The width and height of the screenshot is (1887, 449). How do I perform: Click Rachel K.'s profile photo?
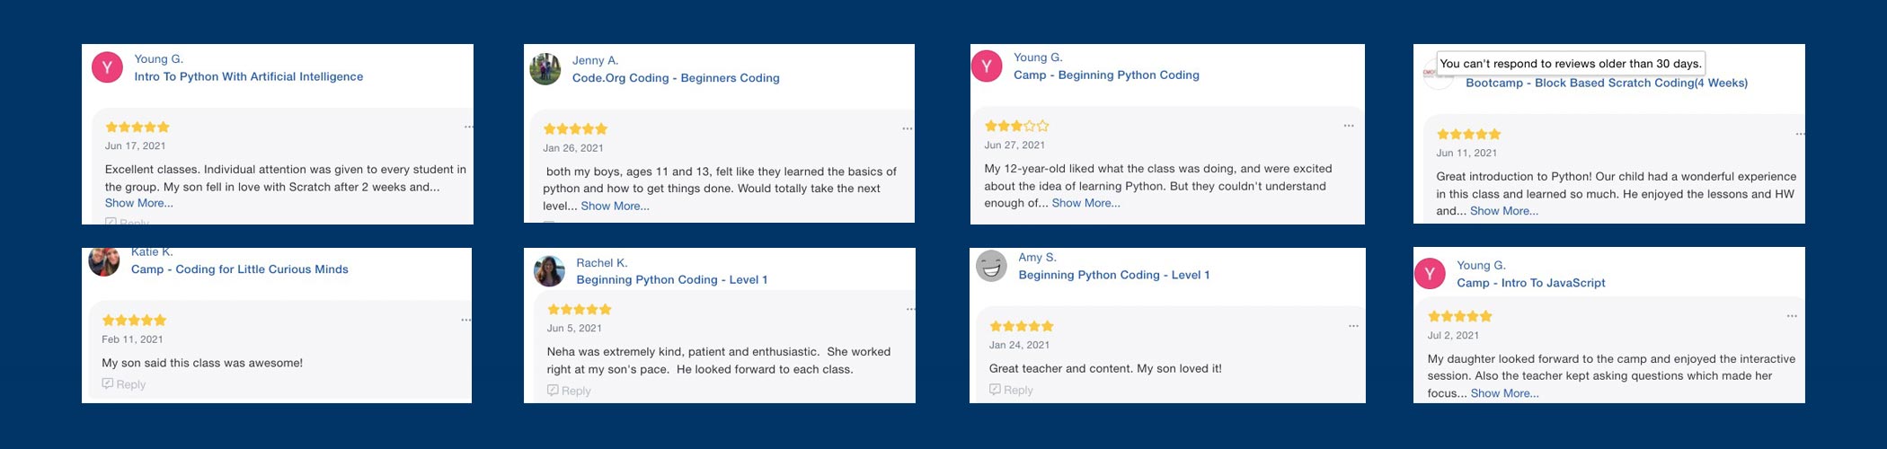(x=549, y=271)
